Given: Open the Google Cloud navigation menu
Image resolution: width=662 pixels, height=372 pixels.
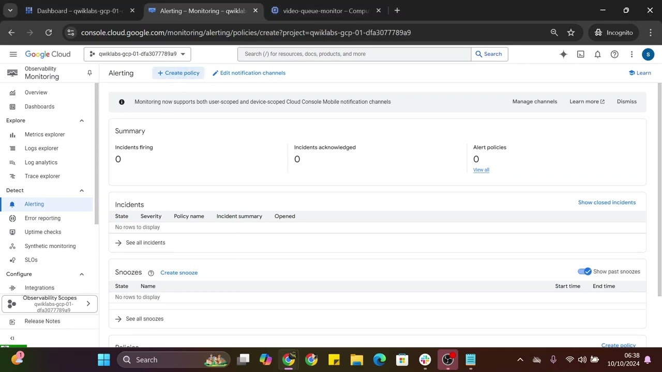Looking at the screenshot, I should [x=13, y=54].
